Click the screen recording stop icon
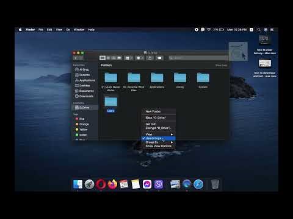Viewport: 293px width, 219px height. [x=197, y=30]
